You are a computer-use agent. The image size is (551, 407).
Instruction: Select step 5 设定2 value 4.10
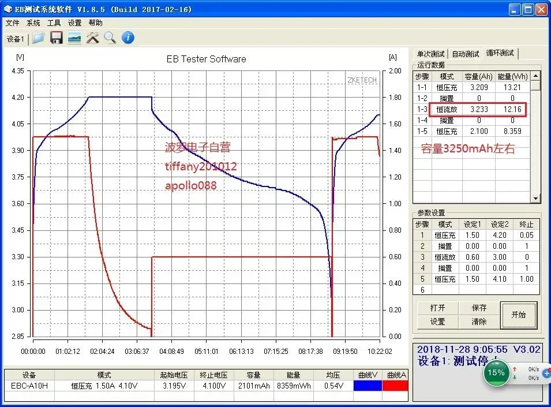(499, 279)
